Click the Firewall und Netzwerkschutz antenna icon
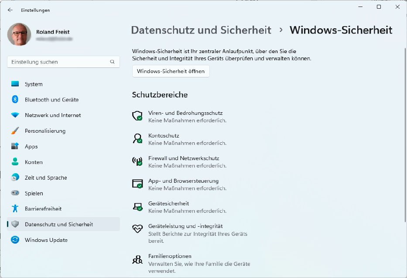Image resolution: width=407 pixels, height=278 pixels. [x=137, y=161]
